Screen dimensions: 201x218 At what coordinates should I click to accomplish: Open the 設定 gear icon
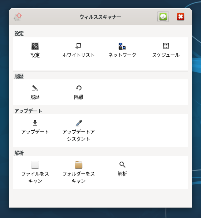[x=35, y=46]
